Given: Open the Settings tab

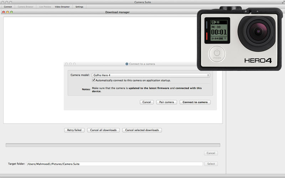Looking at the screenshot, I should coord(79,7).
